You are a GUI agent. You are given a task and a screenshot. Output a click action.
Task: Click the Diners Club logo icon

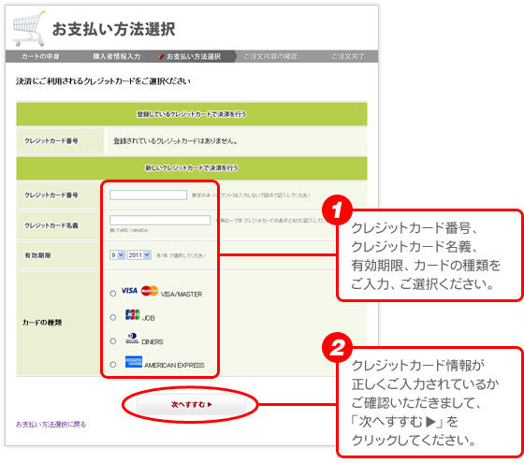pyautogui.click(x=132, y=338)
